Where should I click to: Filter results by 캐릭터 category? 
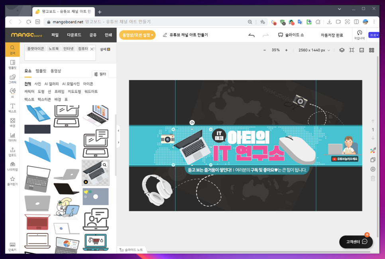(x=29, y=92)
